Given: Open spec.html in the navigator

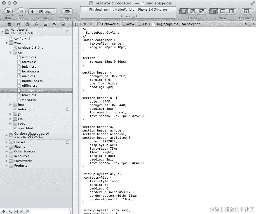Looking at the screenshot, I should tap(25, 128).
